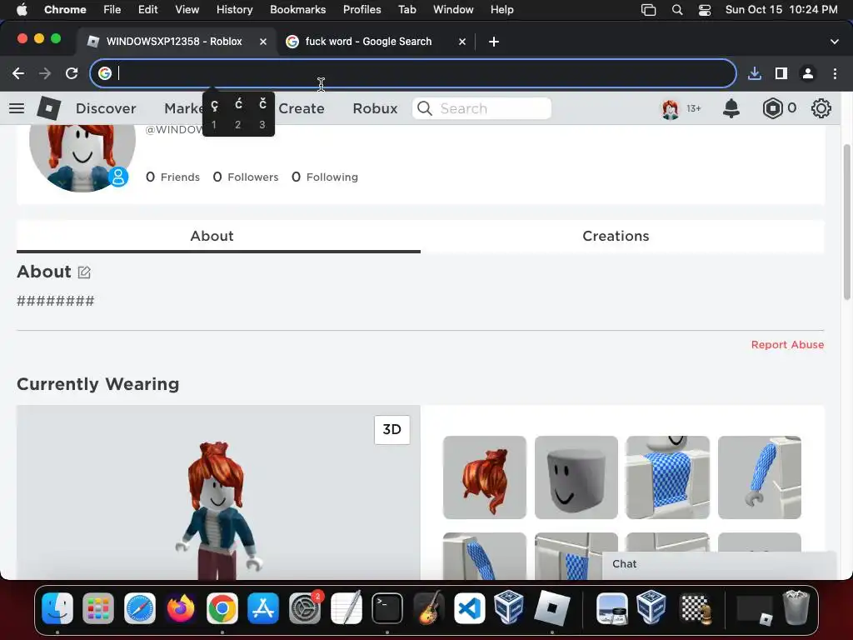Select accent option 2 (ć) in popup
The height and width of the screenshot is (640, 853).
click(x=238, y=113)
